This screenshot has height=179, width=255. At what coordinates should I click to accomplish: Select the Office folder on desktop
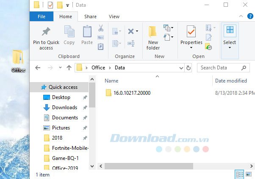18,61
